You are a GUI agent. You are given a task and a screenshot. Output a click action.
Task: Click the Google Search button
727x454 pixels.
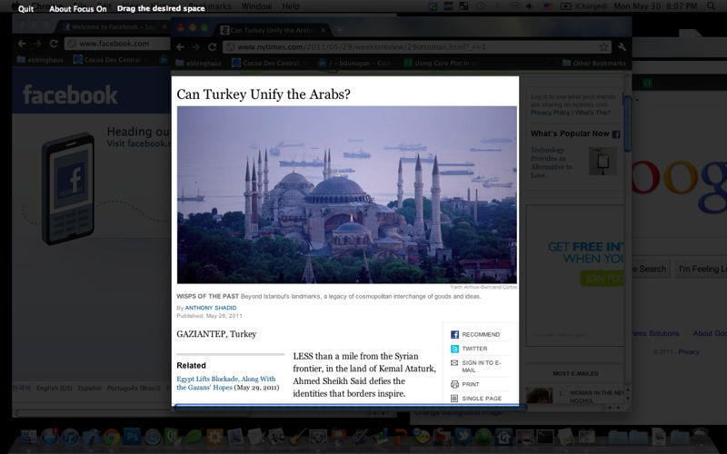coord(649,269)
